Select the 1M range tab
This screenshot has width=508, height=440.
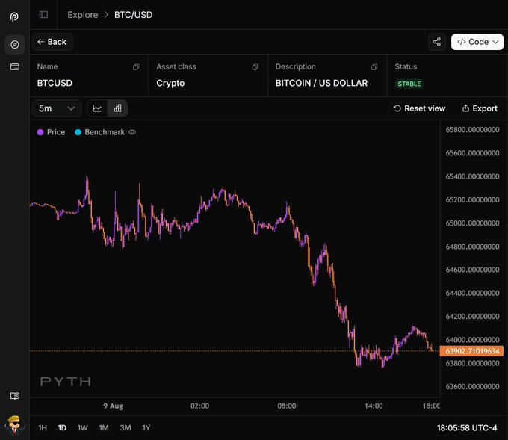[104, 428]
